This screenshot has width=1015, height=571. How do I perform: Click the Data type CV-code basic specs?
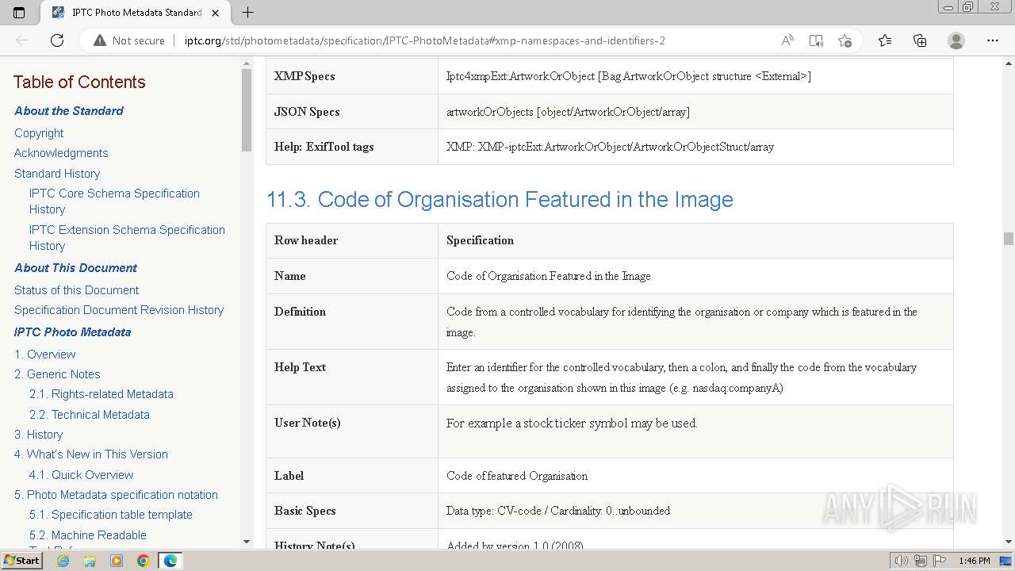(558, 511)
